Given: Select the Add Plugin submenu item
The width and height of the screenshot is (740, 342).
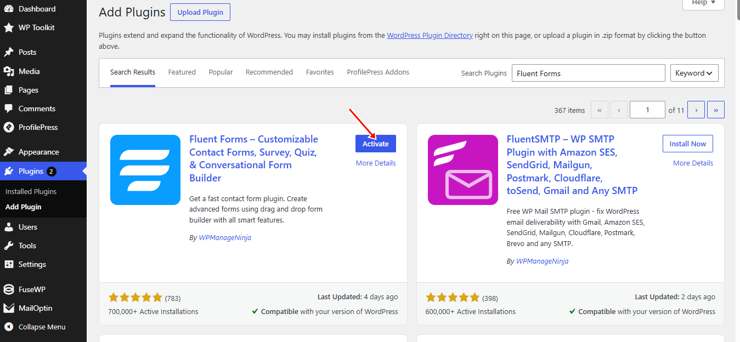Looking at the screenshot, I should tap(24, 207).
